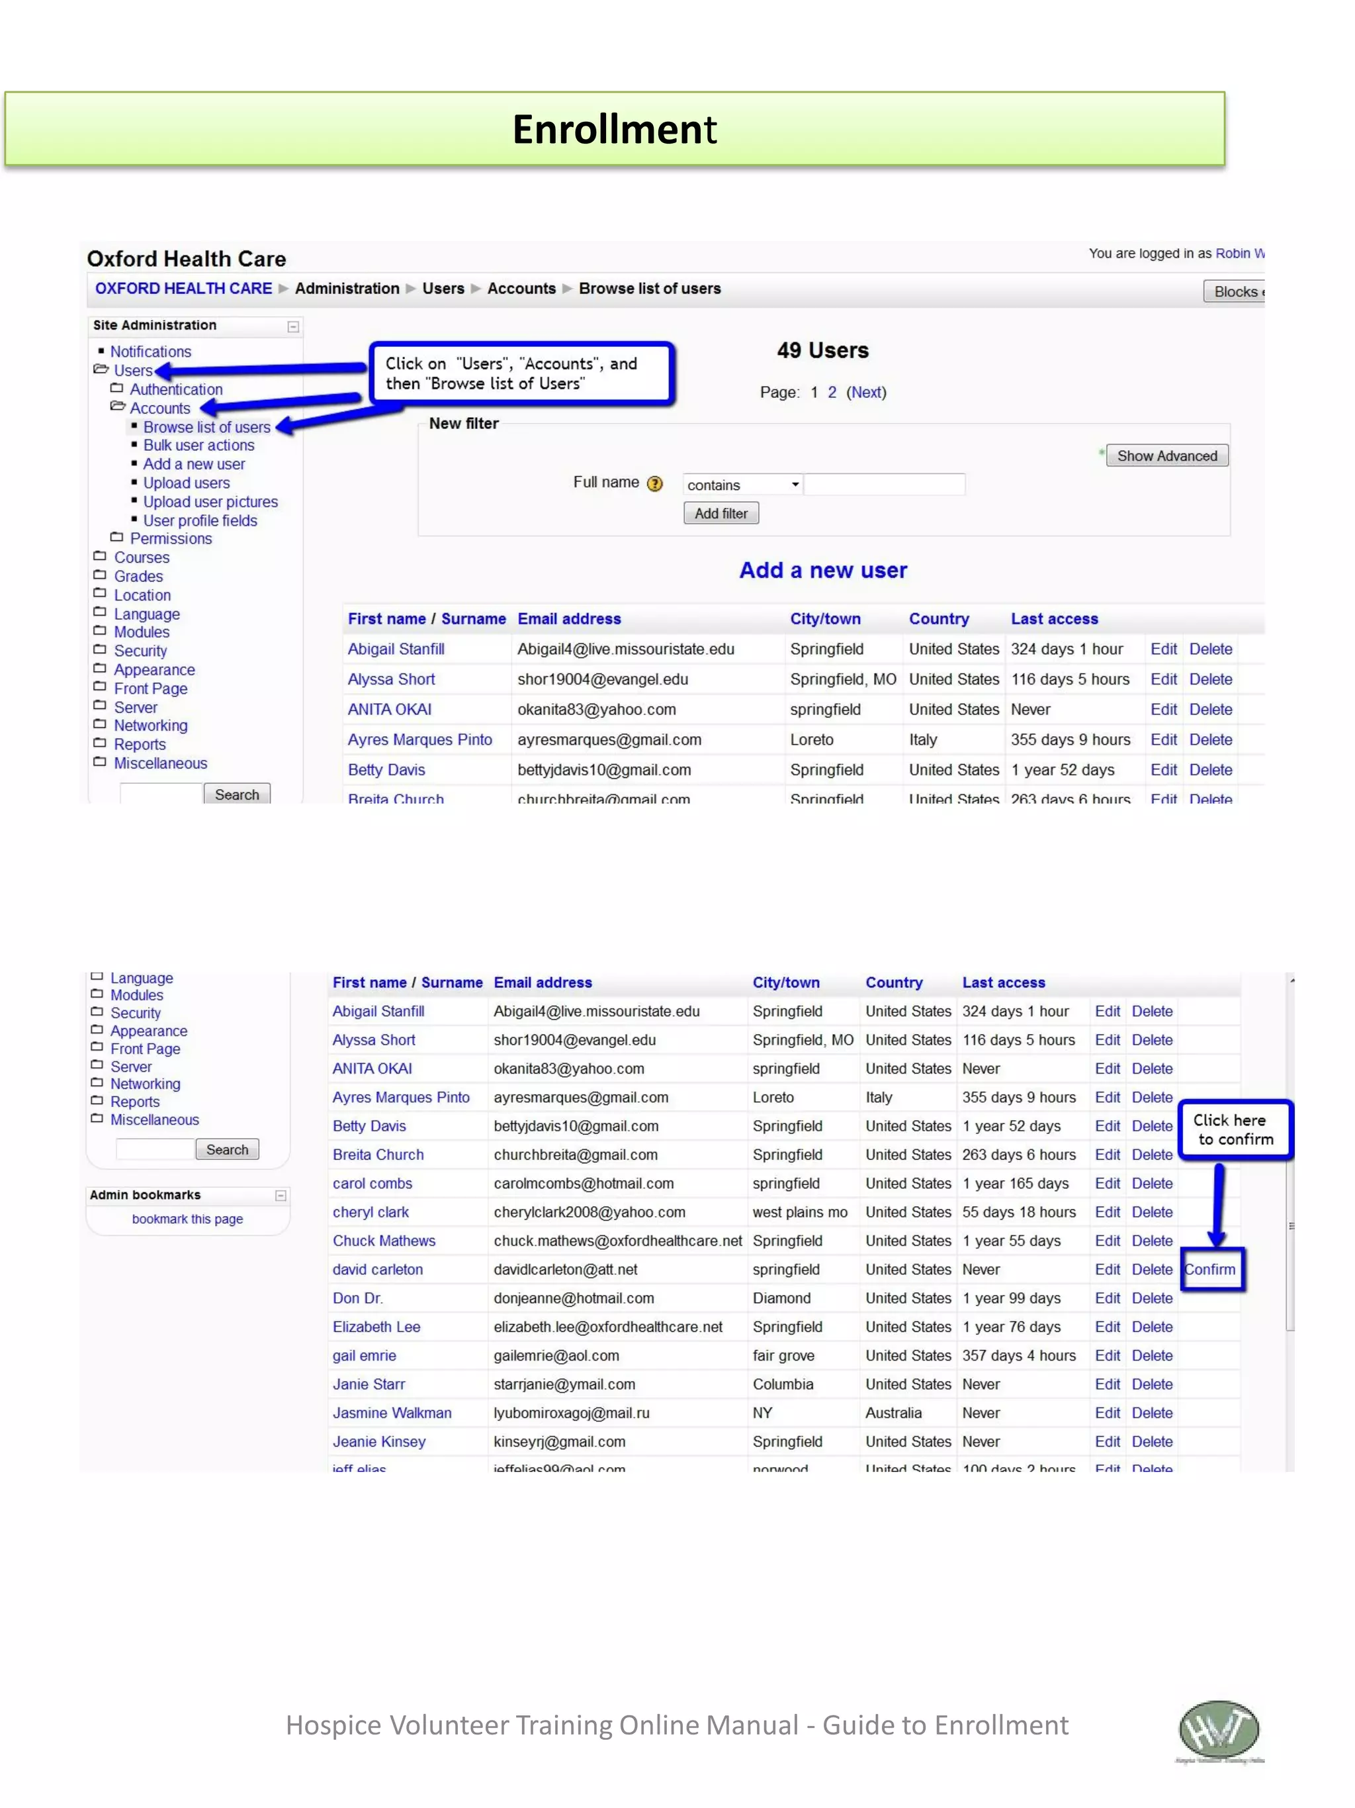1355x1808 pixels.
Task: Open the OXFORD HEALTH CARE breadcrumb
Action: [183, 289]
